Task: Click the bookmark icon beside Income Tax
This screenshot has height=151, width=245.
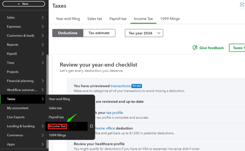Action: (x=91, y=126)
